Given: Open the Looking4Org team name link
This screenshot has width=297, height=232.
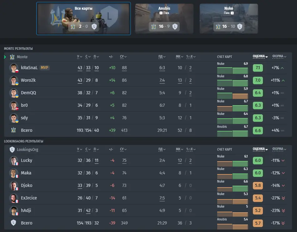Looking at the screenshot, I should (x=28, y=150).
